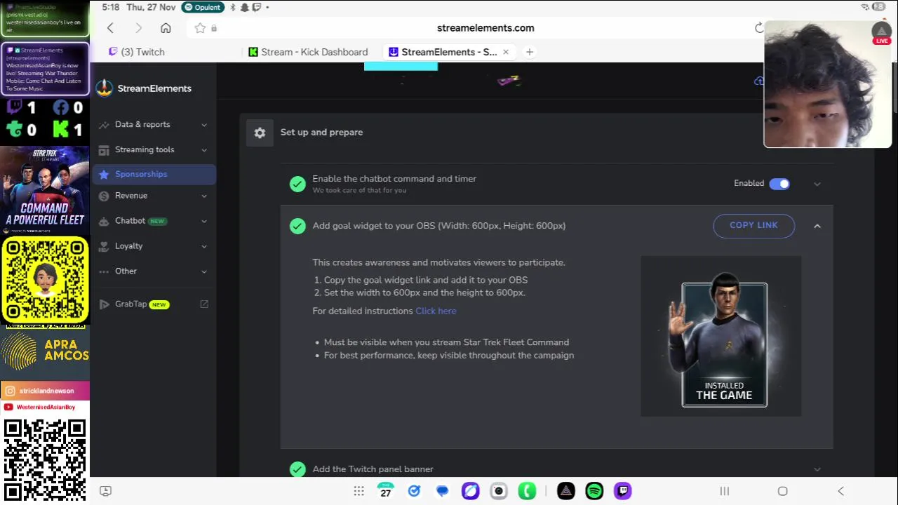Click green check beside Add goal widget

297,226
